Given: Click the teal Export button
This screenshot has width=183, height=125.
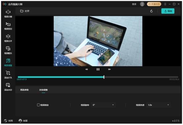Looking at the screenshot, I should tap(168, 11).
